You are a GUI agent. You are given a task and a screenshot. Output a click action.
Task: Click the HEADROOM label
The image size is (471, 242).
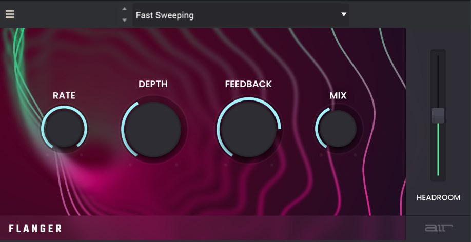tap(438, 197)
